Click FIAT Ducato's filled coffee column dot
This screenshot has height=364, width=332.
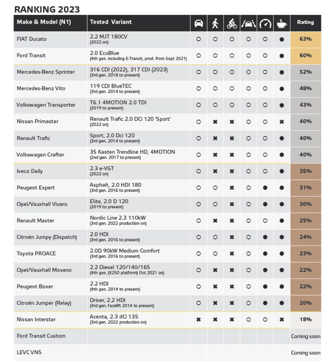[282, 39]
